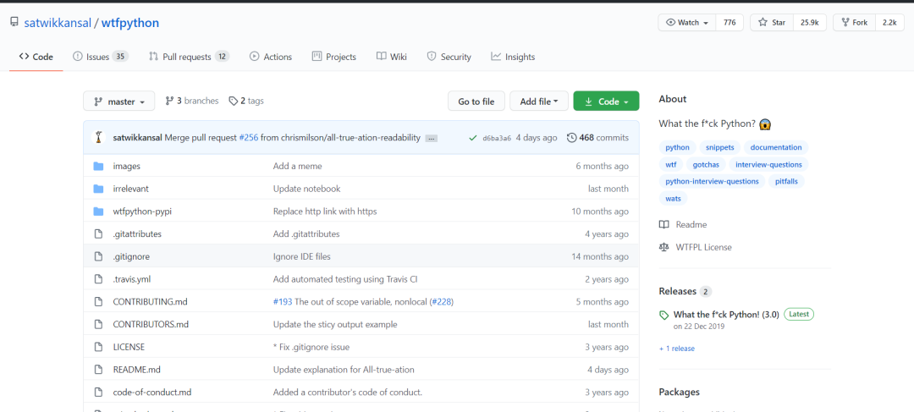Image resolution: width=914 pixels, height=412 pixels.
Task: Click the repository book icon beside satwikkansal
Action: click(14, 23)
